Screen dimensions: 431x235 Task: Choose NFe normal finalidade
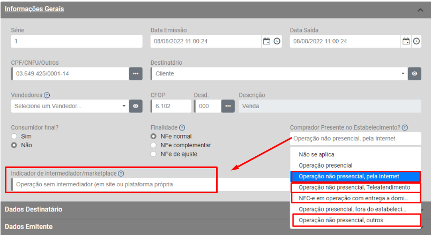click(153, 136)
